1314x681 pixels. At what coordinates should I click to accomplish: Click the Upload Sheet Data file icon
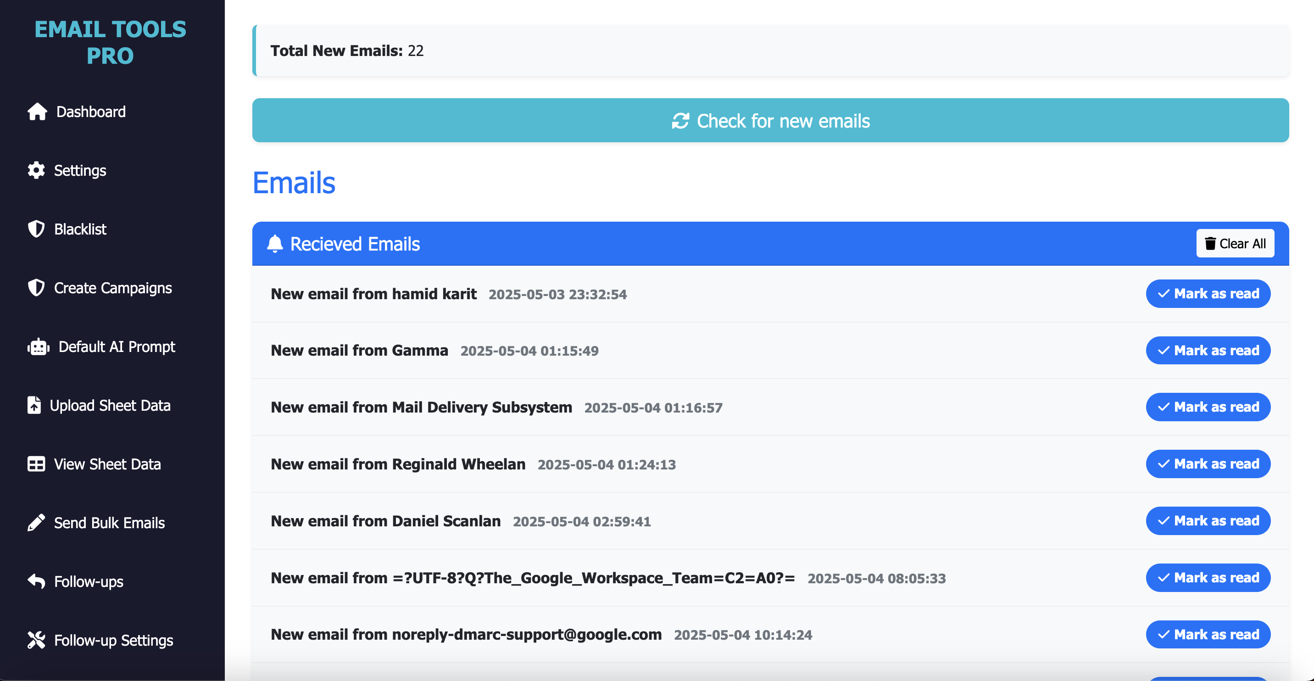[33, 405]
